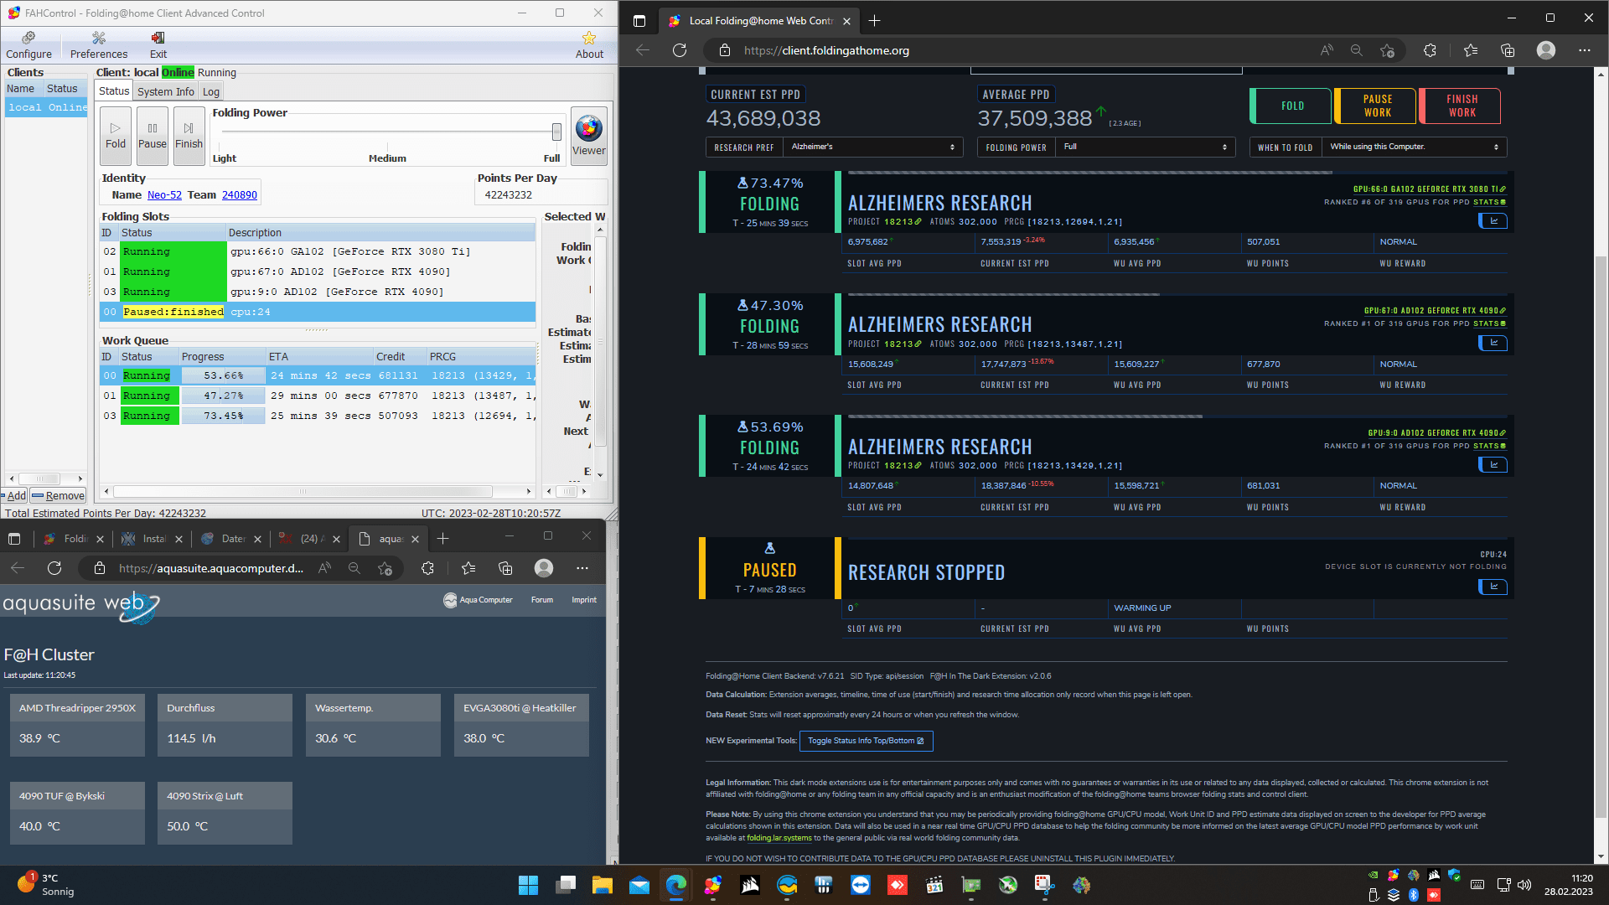Select folding slot 02 RTX 3080 Ti row

coord(318,251)
